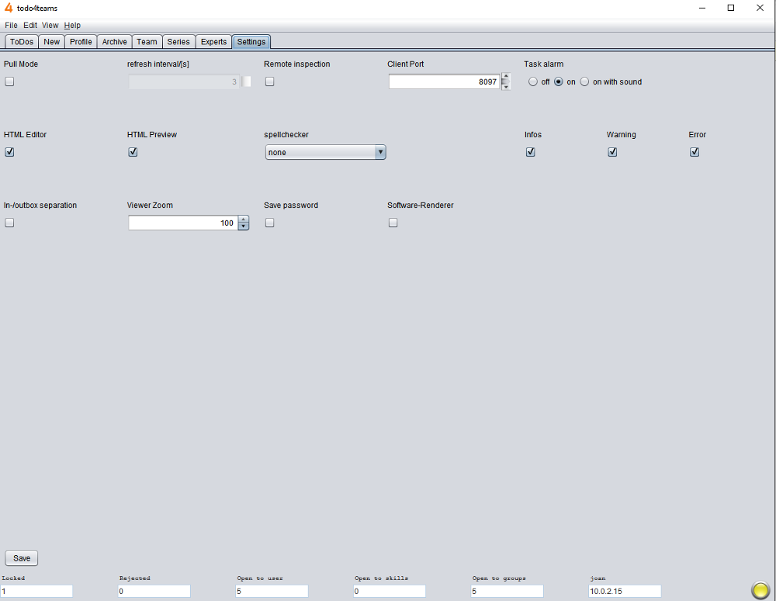Click the Client Port input field

pyautogui.click(x=445, y=81)
